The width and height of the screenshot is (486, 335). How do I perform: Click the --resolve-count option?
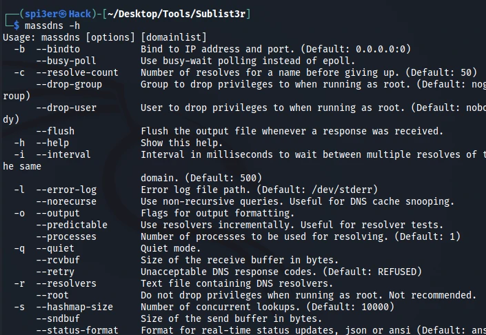(x=77, y=72)
